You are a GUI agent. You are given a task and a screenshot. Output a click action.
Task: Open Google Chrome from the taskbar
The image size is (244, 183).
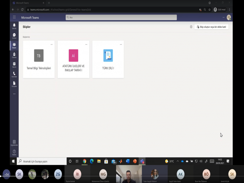coord(85,161)
